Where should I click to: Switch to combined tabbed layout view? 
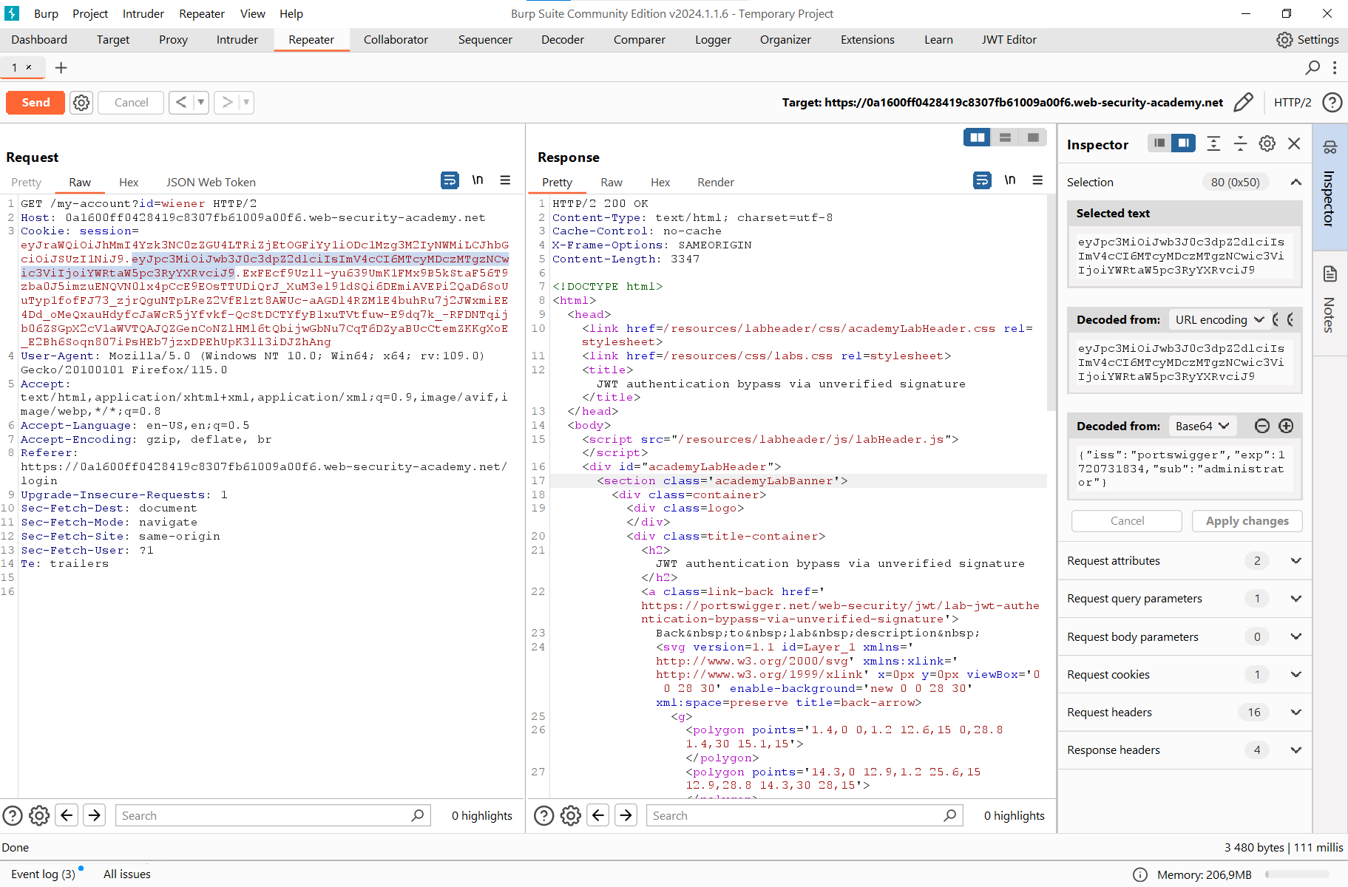pos(1033,137)
